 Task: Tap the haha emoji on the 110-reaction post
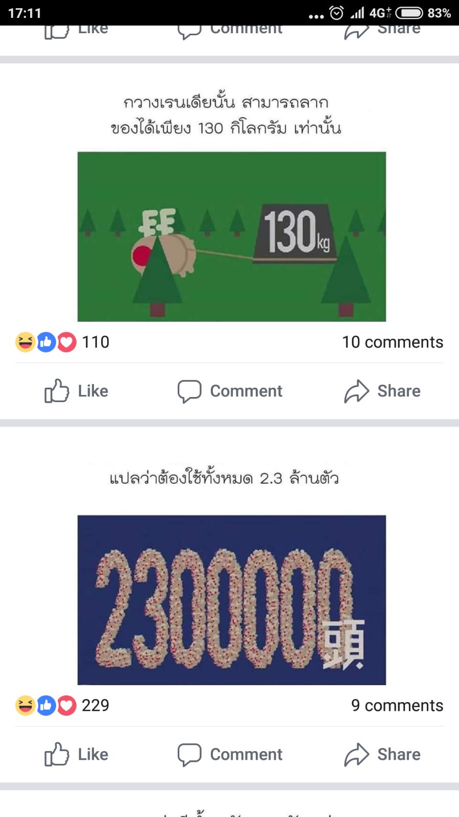click(x=25, y=342)
